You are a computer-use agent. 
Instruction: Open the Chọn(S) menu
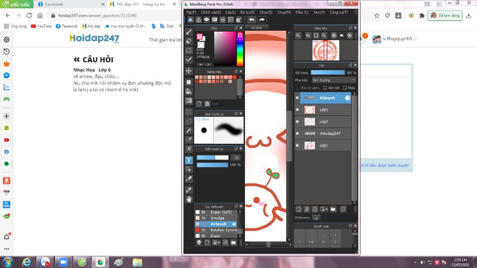pos(266,12)
